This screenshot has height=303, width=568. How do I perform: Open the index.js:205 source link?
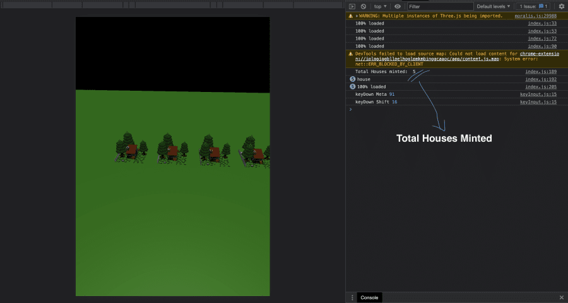click(541, 87)
